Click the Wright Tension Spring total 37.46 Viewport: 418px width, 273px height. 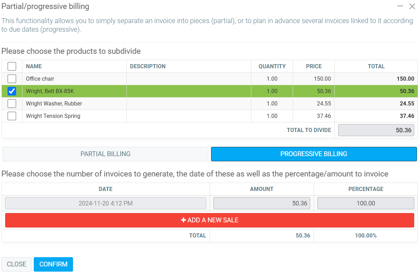[x=407, y=116]
